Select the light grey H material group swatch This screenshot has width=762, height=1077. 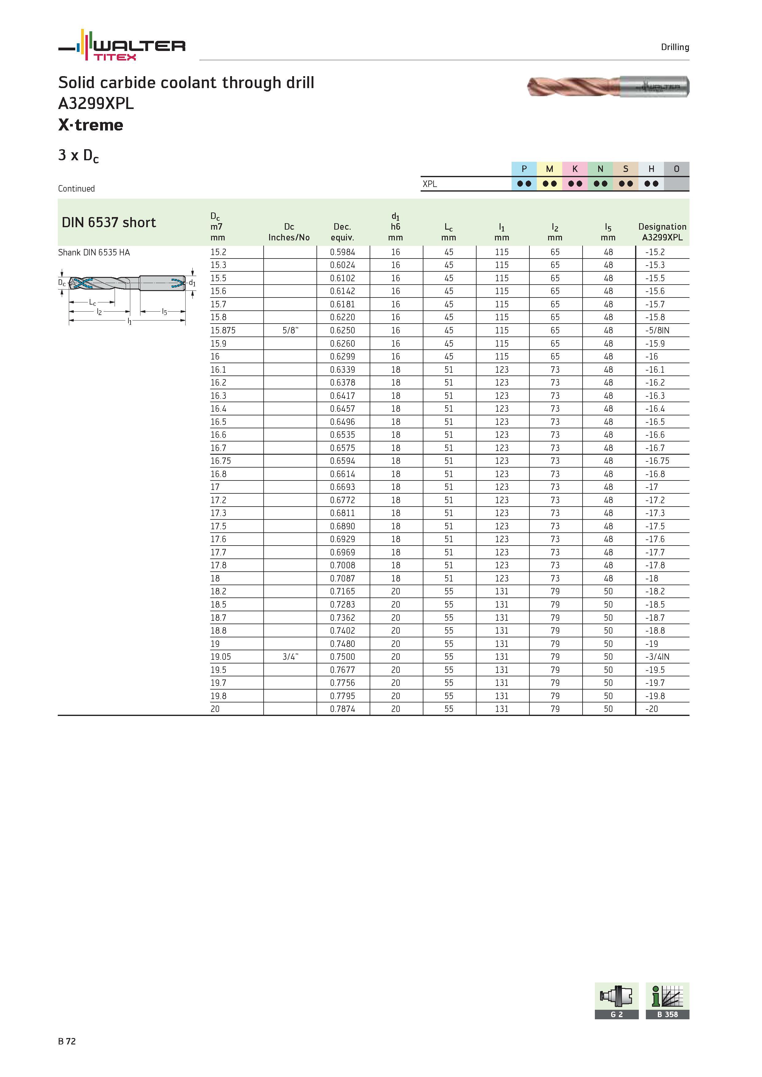(651, 169)
